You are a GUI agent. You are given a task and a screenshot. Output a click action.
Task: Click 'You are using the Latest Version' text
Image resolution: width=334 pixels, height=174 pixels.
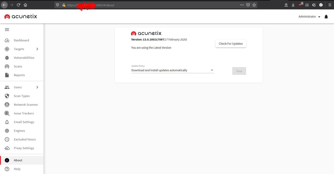(x=151, y=48)
